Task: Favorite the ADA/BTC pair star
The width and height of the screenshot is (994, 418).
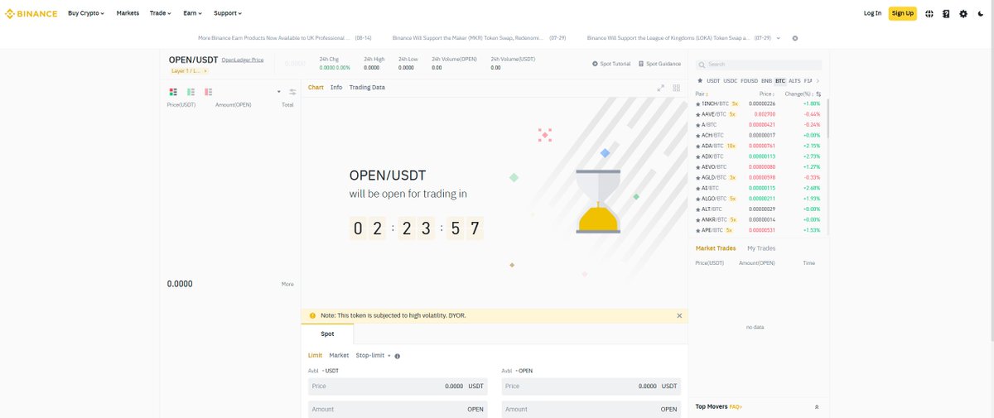Action: click(698, 146)
